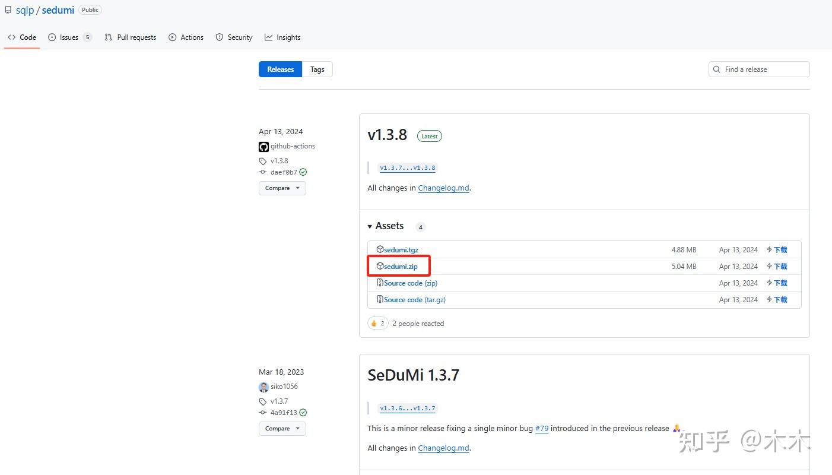The width and height of the screenshot is (832, 475).
Task: Click the 下载 link for Source code (tar.gz)
Action: coord(780,300)
